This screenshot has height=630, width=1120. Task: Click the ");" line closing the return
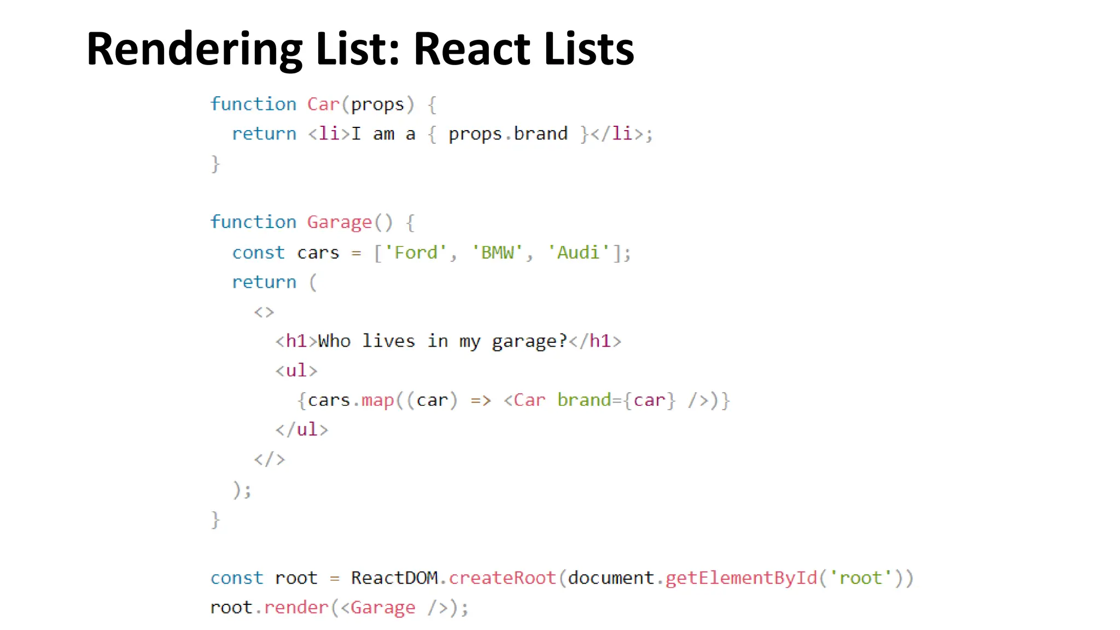pos(242,489)
